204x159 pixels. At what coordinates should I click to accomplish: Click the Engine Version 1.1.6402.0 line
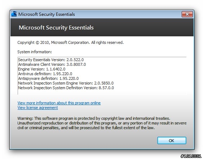tap(42, 69)
